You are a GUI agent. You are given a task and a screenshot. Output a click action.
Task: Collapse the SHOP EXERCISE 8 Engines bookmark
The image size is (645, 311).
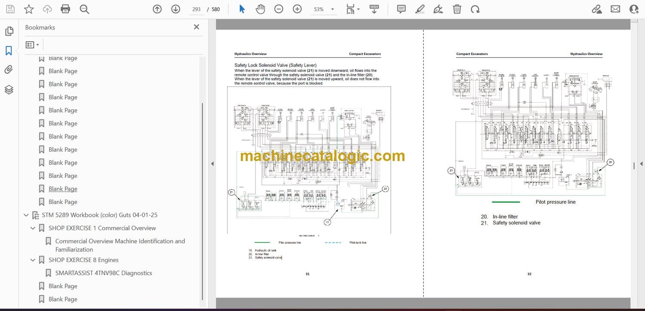33,260
